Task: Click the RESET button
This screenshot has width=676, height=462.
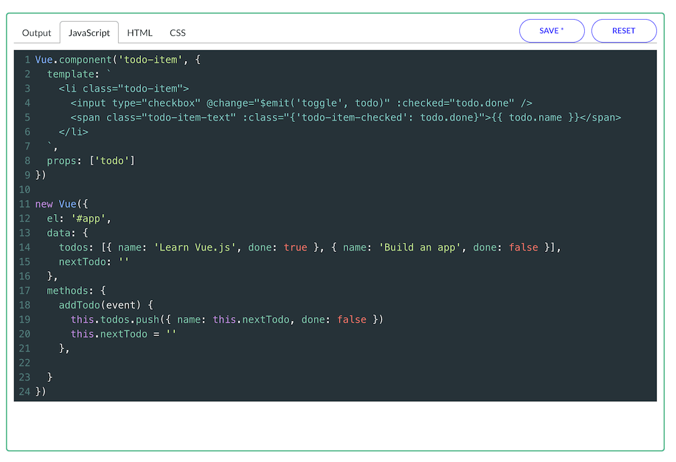Action: click(624, 31)
